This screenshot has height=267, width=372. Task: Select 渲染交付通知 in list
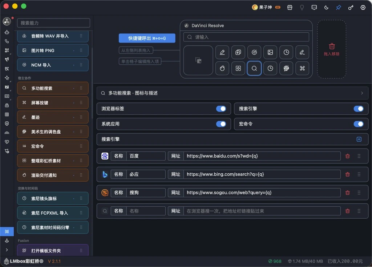(x=53, y=175)
